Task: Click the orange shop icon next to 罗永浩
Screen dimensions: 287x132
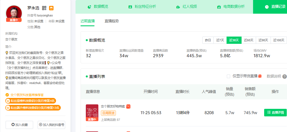Action: (x=51, y=8)
